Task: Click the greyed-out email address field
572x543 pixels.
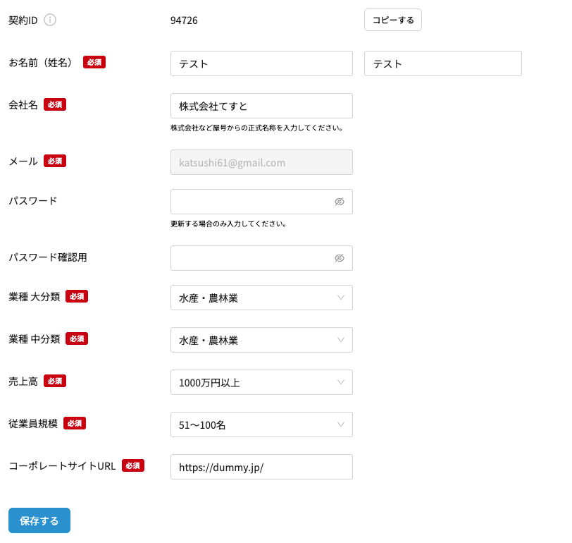Action: (261, 162)
